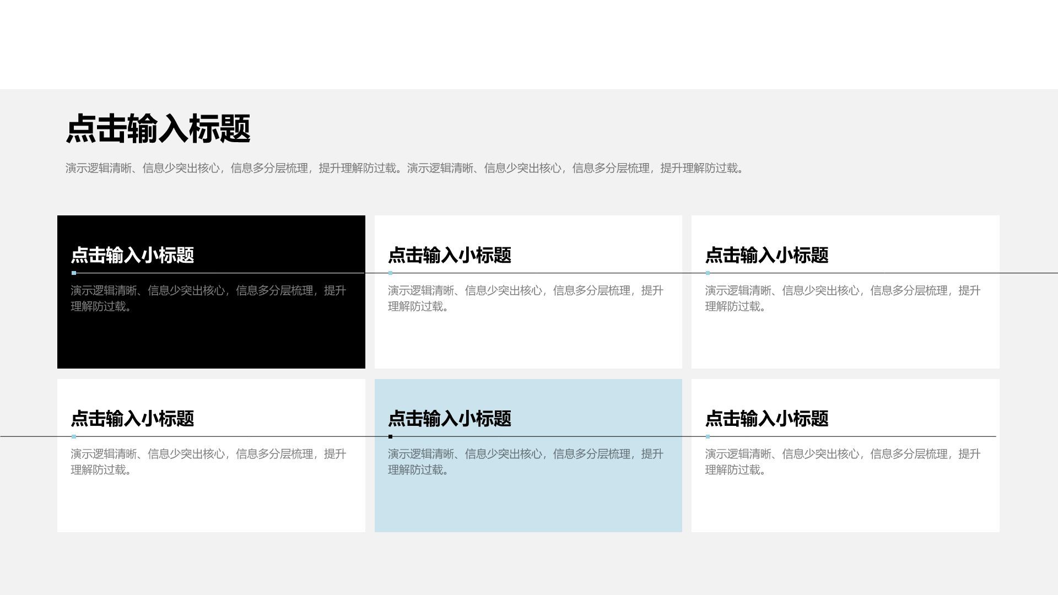Click the small square marker in bottom-left card
The width and height of the screenshot is (1058, 595).
74,436
